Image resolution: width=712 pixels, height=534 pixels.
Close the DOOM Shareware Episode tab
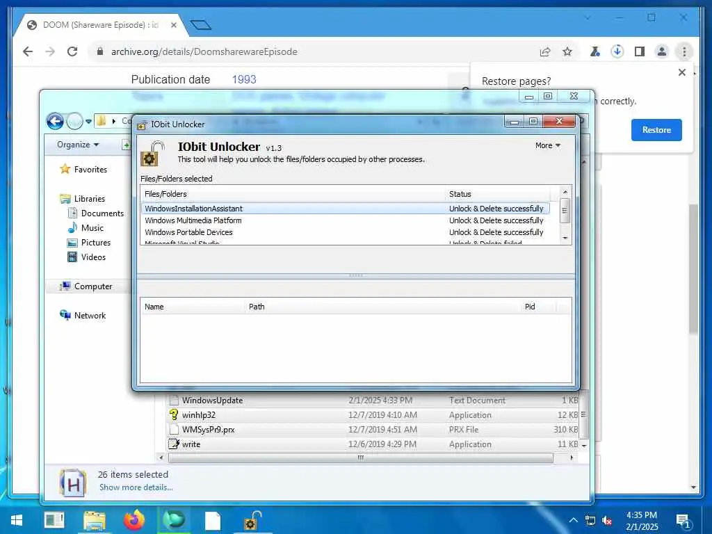click(x=173, y=26)
